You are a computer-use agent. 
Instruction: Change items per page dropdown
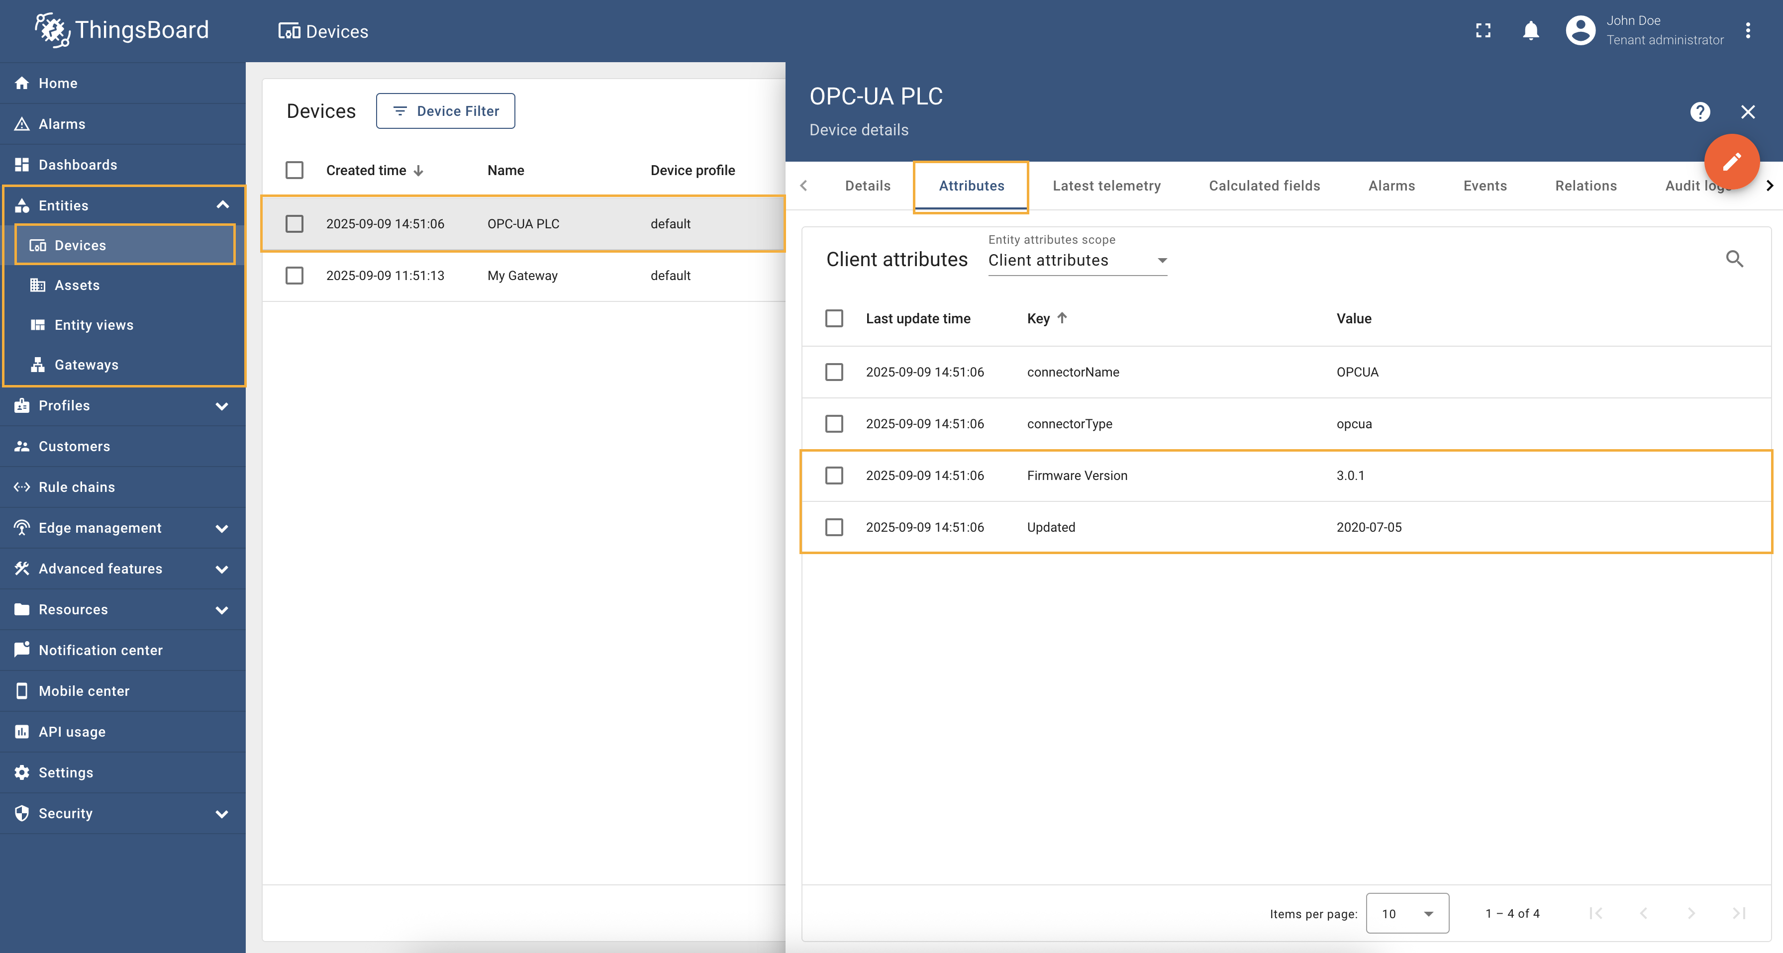click(x=1406, y=914)
